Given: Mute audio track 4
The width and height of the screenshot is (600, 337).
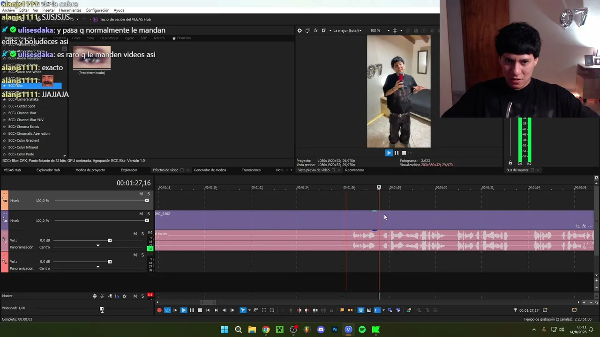Looking at the screenshot, I should (x=135, y=255).
